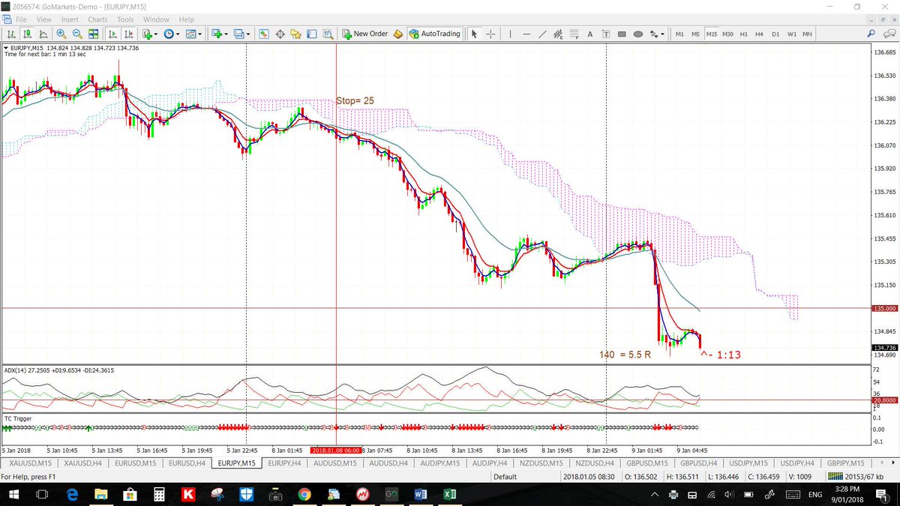
Task: Select the horizontal line tool
Action: (x=526, y=34)
